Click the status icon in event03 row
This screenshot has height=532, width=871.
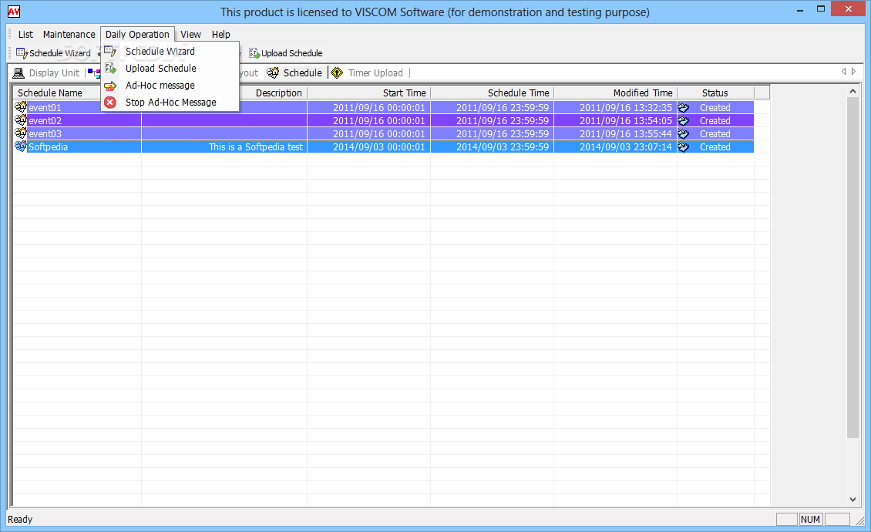point(683,134)
